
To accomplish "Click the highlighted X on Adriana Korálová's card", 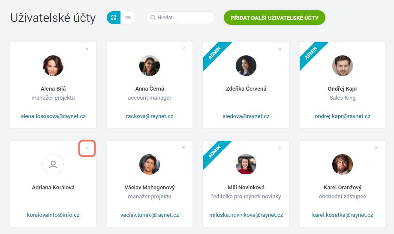I will tap(87, 148).
